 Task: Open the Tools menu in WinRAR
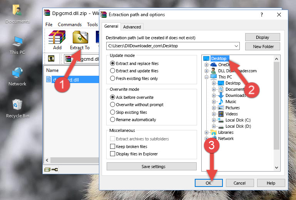[92, 25]
